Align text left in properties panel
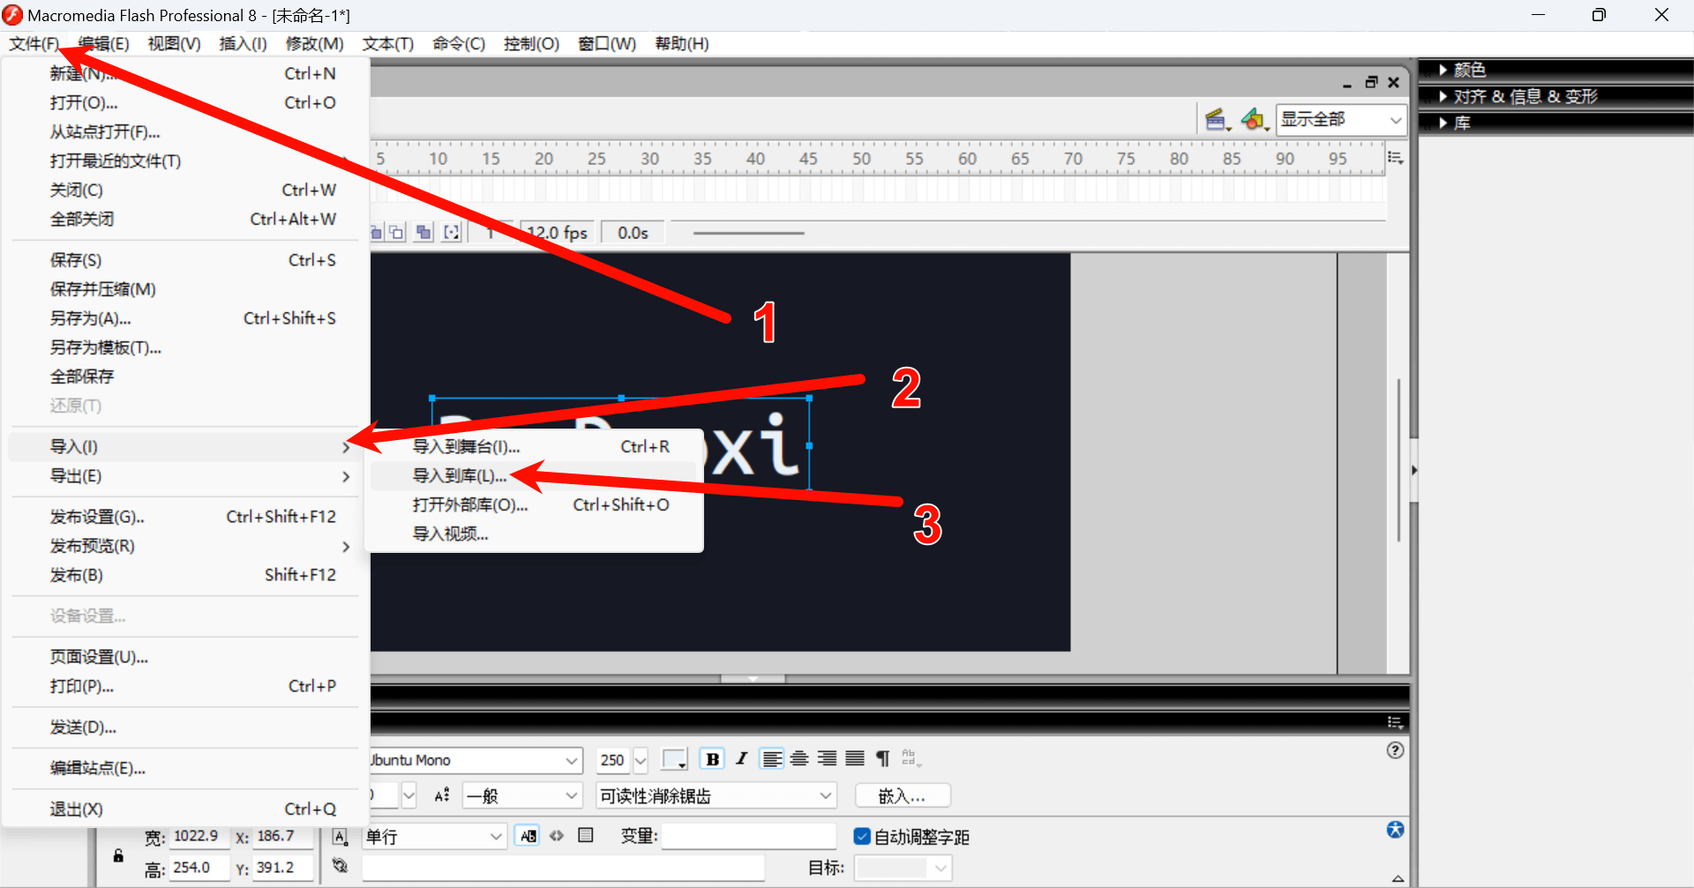 [772, 759]
